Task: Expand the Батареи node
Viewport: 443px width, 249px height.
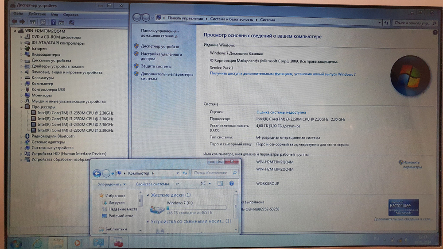Action: click(21, 49)
